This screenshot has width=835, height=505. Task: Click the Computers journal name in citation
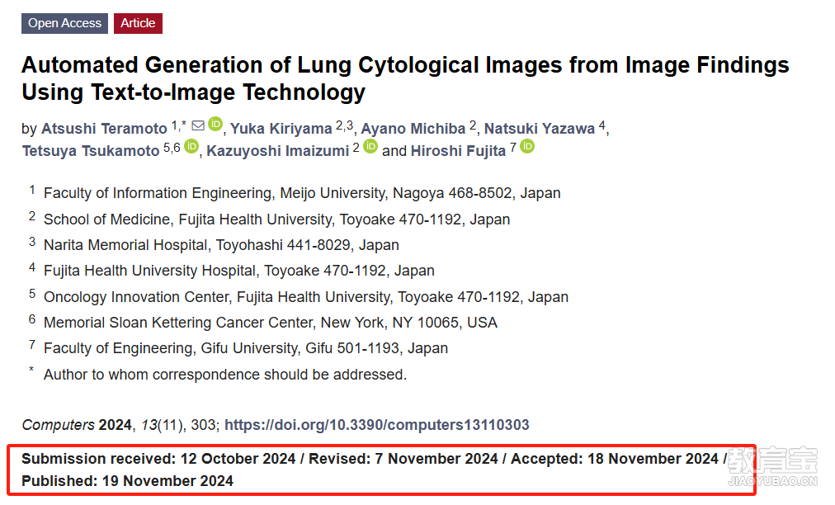point(58,425)
